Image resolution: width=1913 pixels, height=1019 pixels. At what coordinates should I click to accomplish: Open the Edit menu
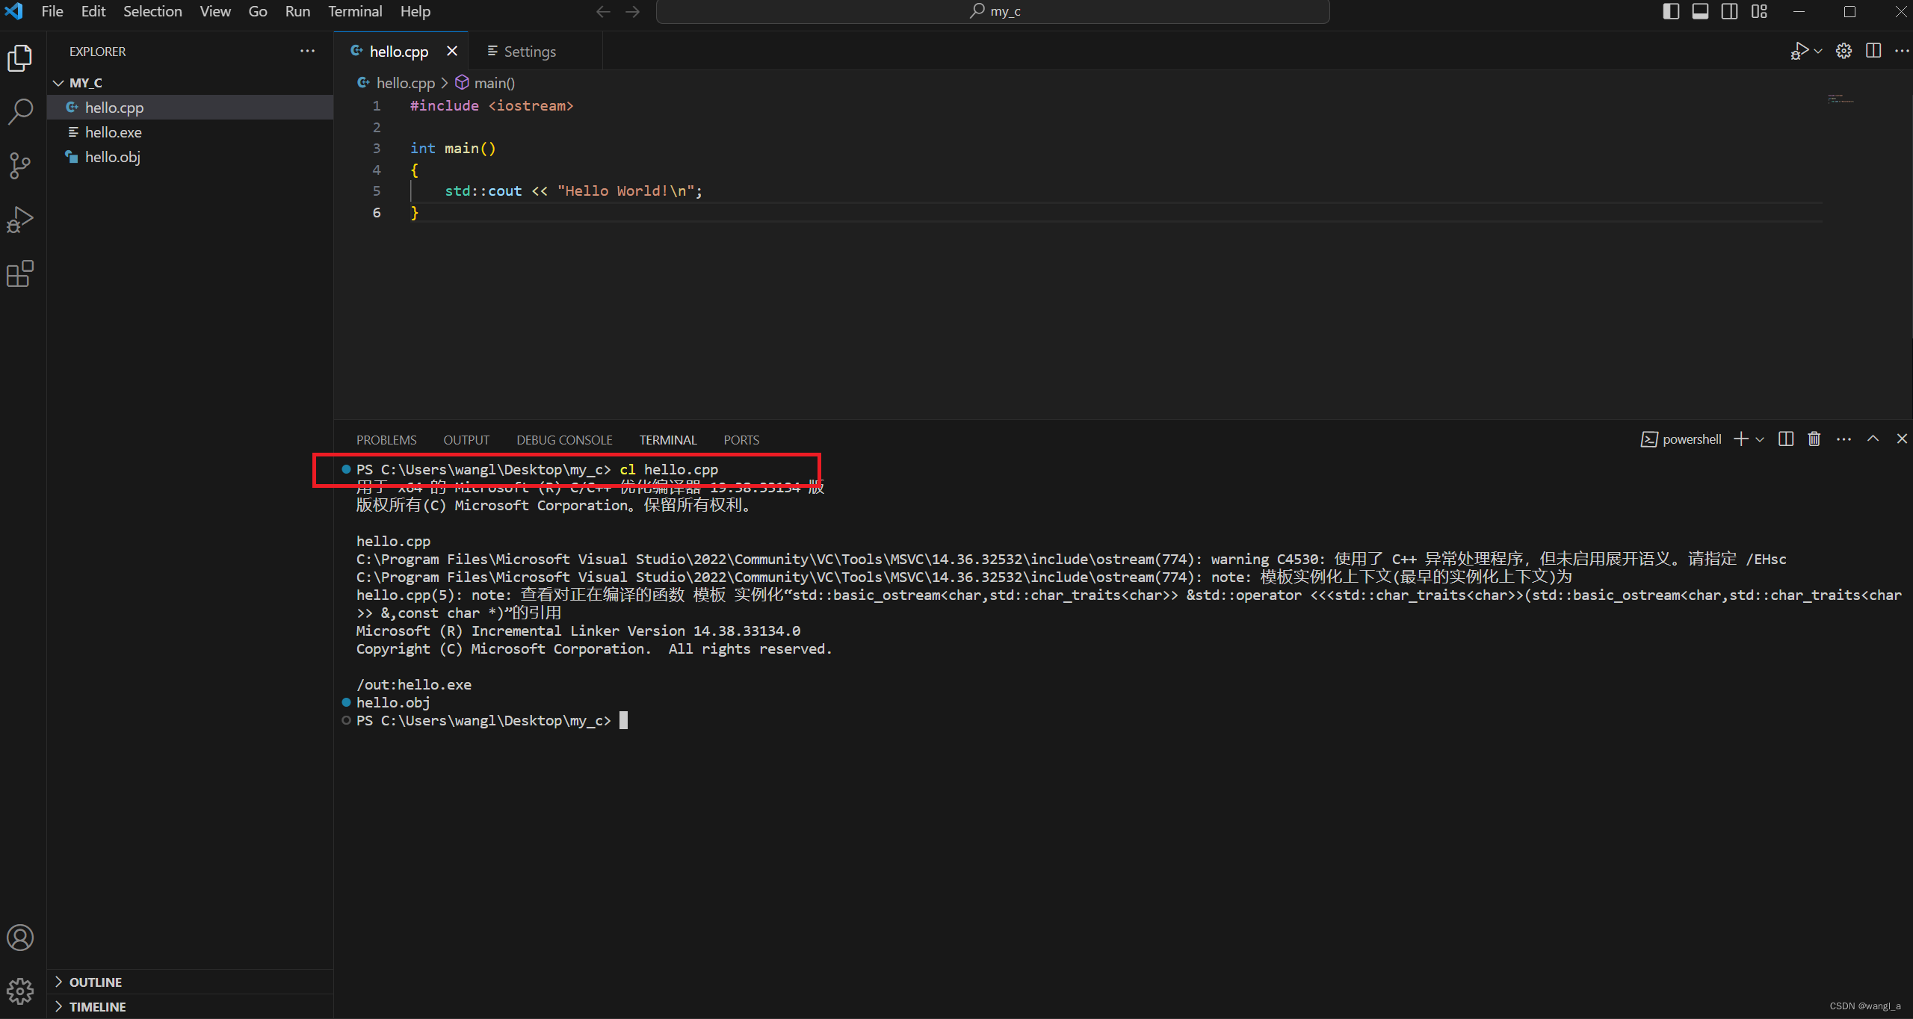pos(93,11)
